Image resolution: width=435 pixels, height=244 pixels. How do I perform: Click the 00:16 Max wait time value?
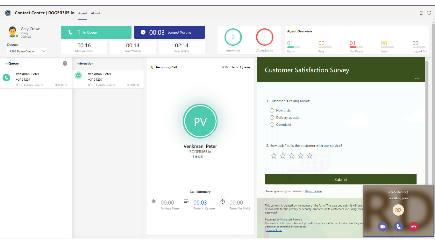click(84, 45)
